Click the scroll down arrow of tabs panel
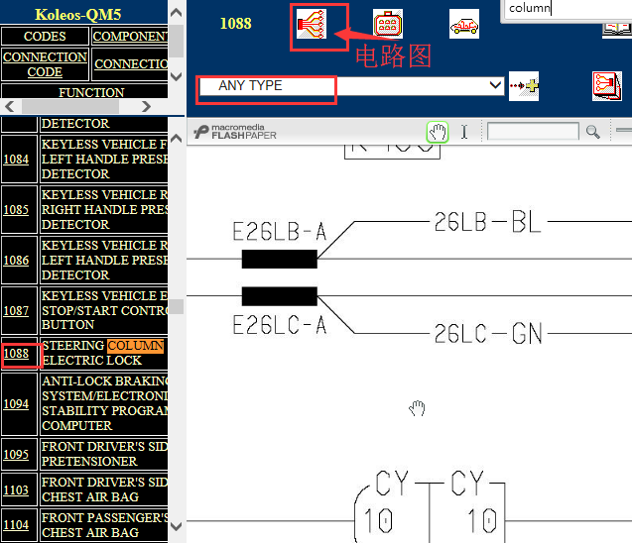 coord(177,76)
